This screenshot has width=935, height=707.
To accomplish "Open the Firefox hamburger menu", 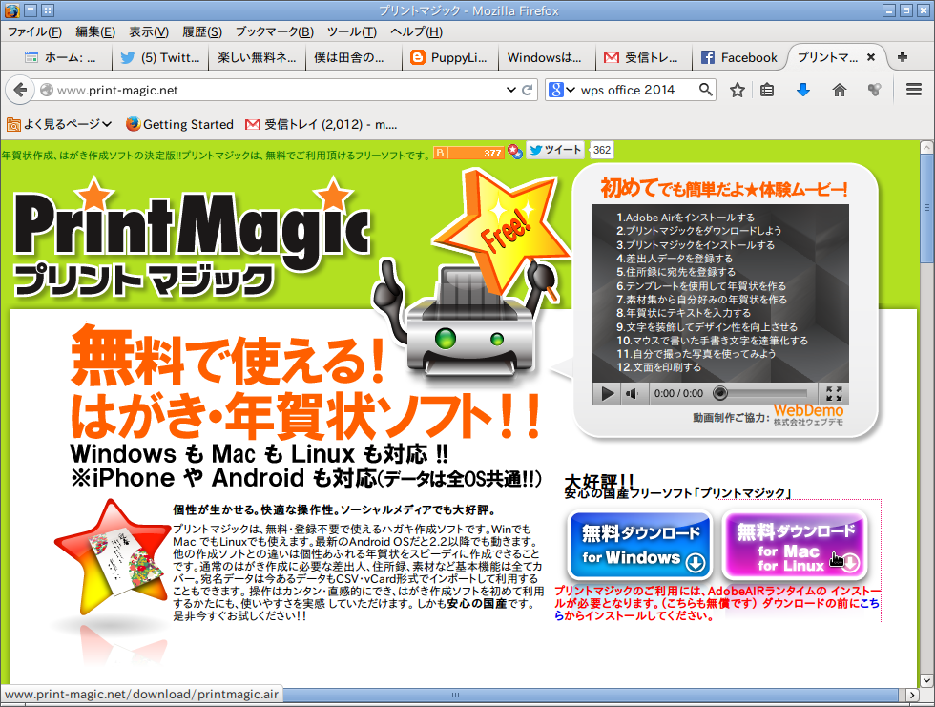I will pyautogui.click(x=914, y=90).
